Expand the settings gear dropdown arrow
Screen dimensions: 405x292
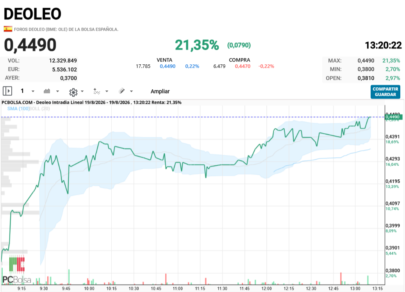point(82,91)
